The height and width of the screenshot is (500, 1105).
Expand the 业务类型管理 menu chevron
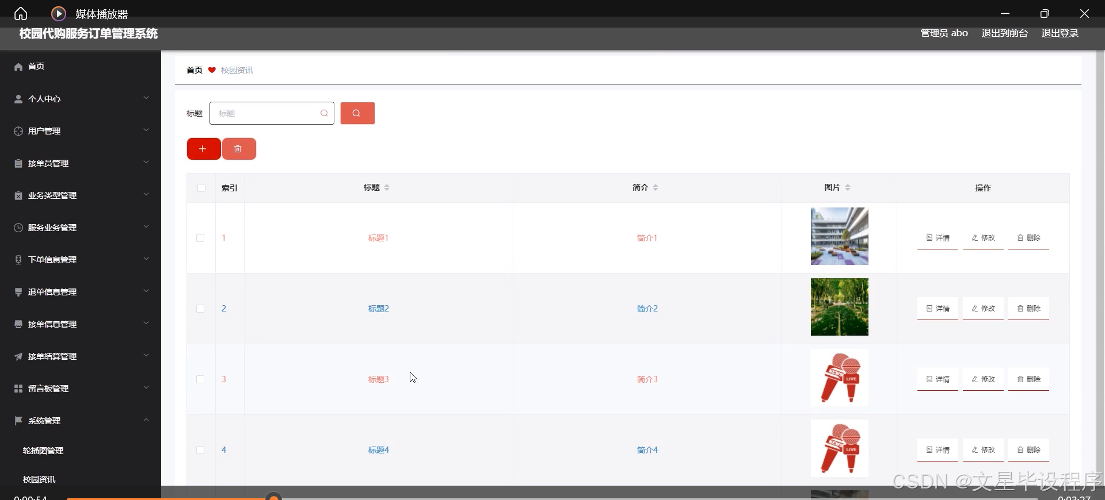pos(146,194)
